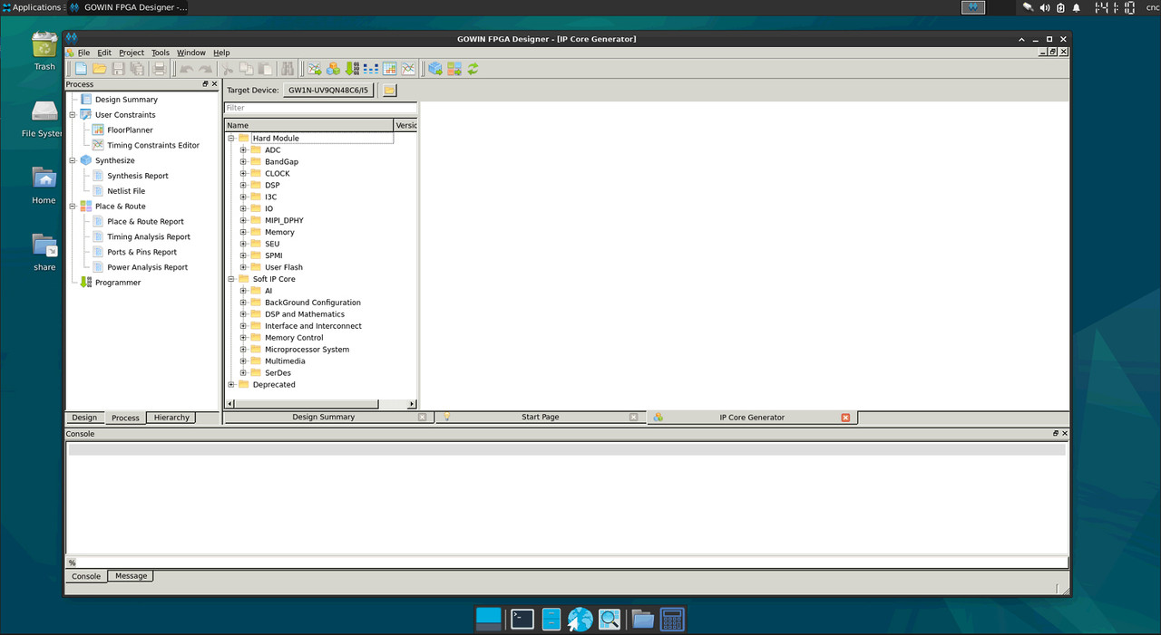The width and height of the screenshot is (1161, 635).
Task: Open the magnifier app finder in the dock
Action: tap(610, 619)
